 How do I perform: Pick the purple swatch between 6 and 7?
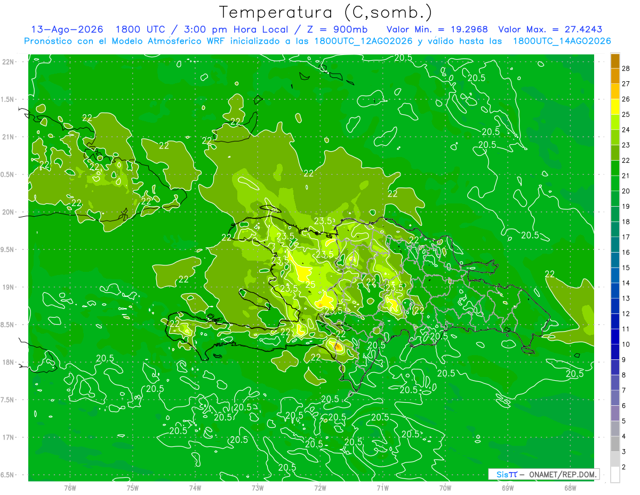[x=615, y=398]
